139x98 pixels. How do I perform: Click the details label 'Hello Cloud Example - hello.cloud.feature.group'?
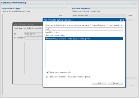tap(69, 77)
